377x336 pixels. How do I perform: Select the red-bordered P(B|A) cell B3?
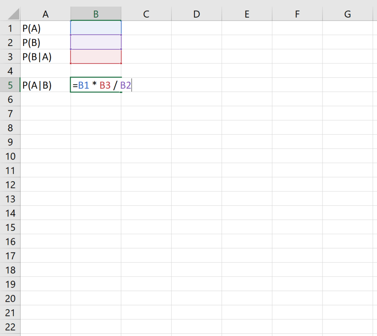95,57
